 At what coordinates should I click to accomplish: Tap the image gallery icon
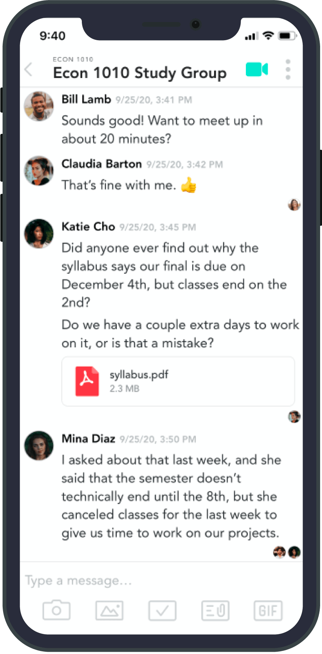[109, 610]
